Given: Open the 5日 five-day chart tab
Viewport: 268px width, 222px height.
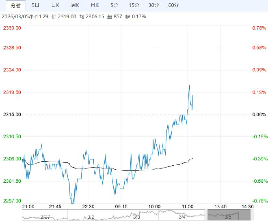Looking at the screenshot, I should click(x=36, y=5).
